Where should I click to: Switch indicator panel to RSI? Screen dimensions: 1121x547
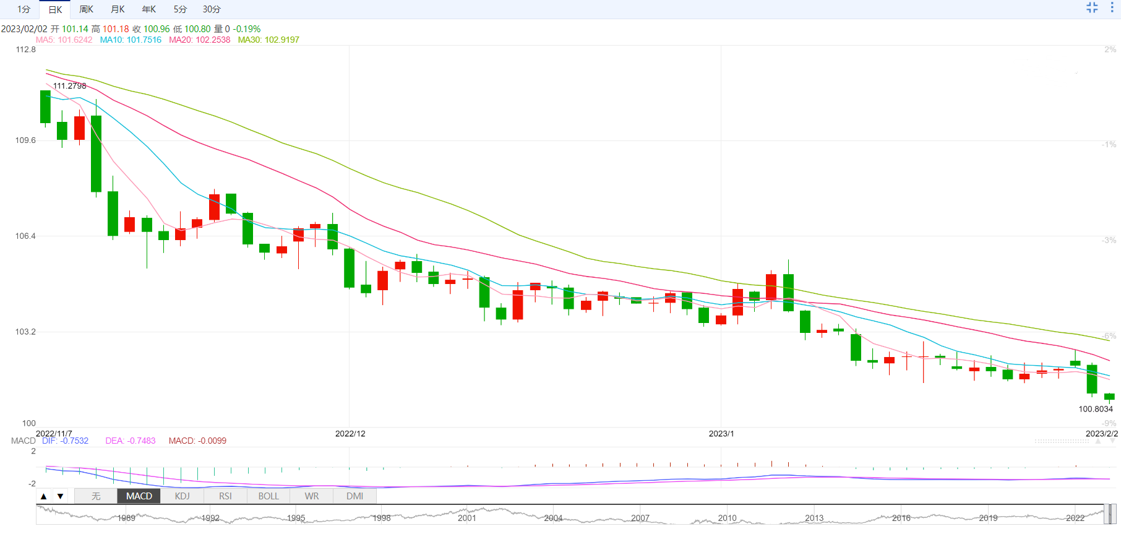pos(225,496)
